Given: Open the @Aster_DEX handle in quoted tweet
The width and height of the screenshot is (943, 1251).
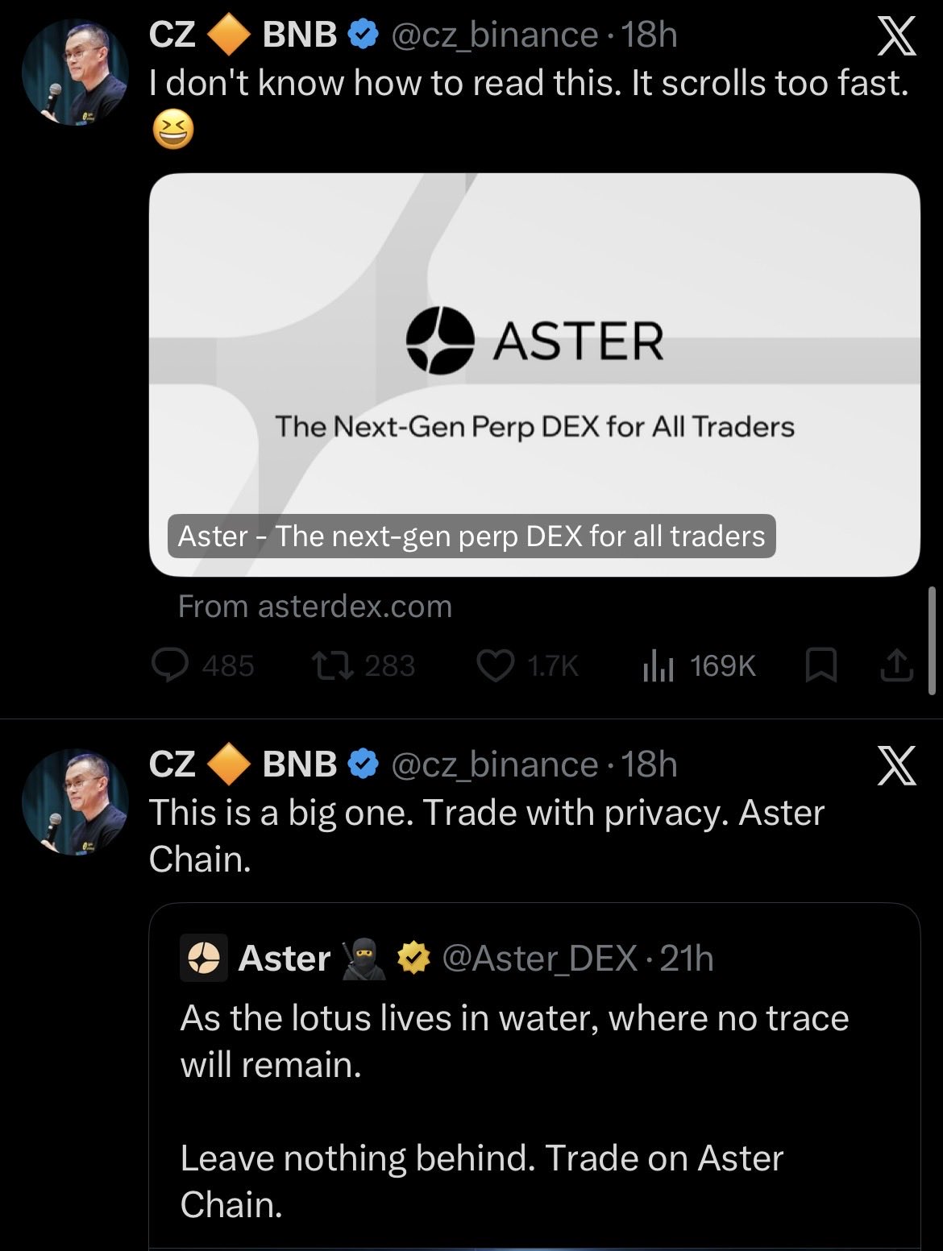Looking at the screenshot, I should (x=540, y=959).
